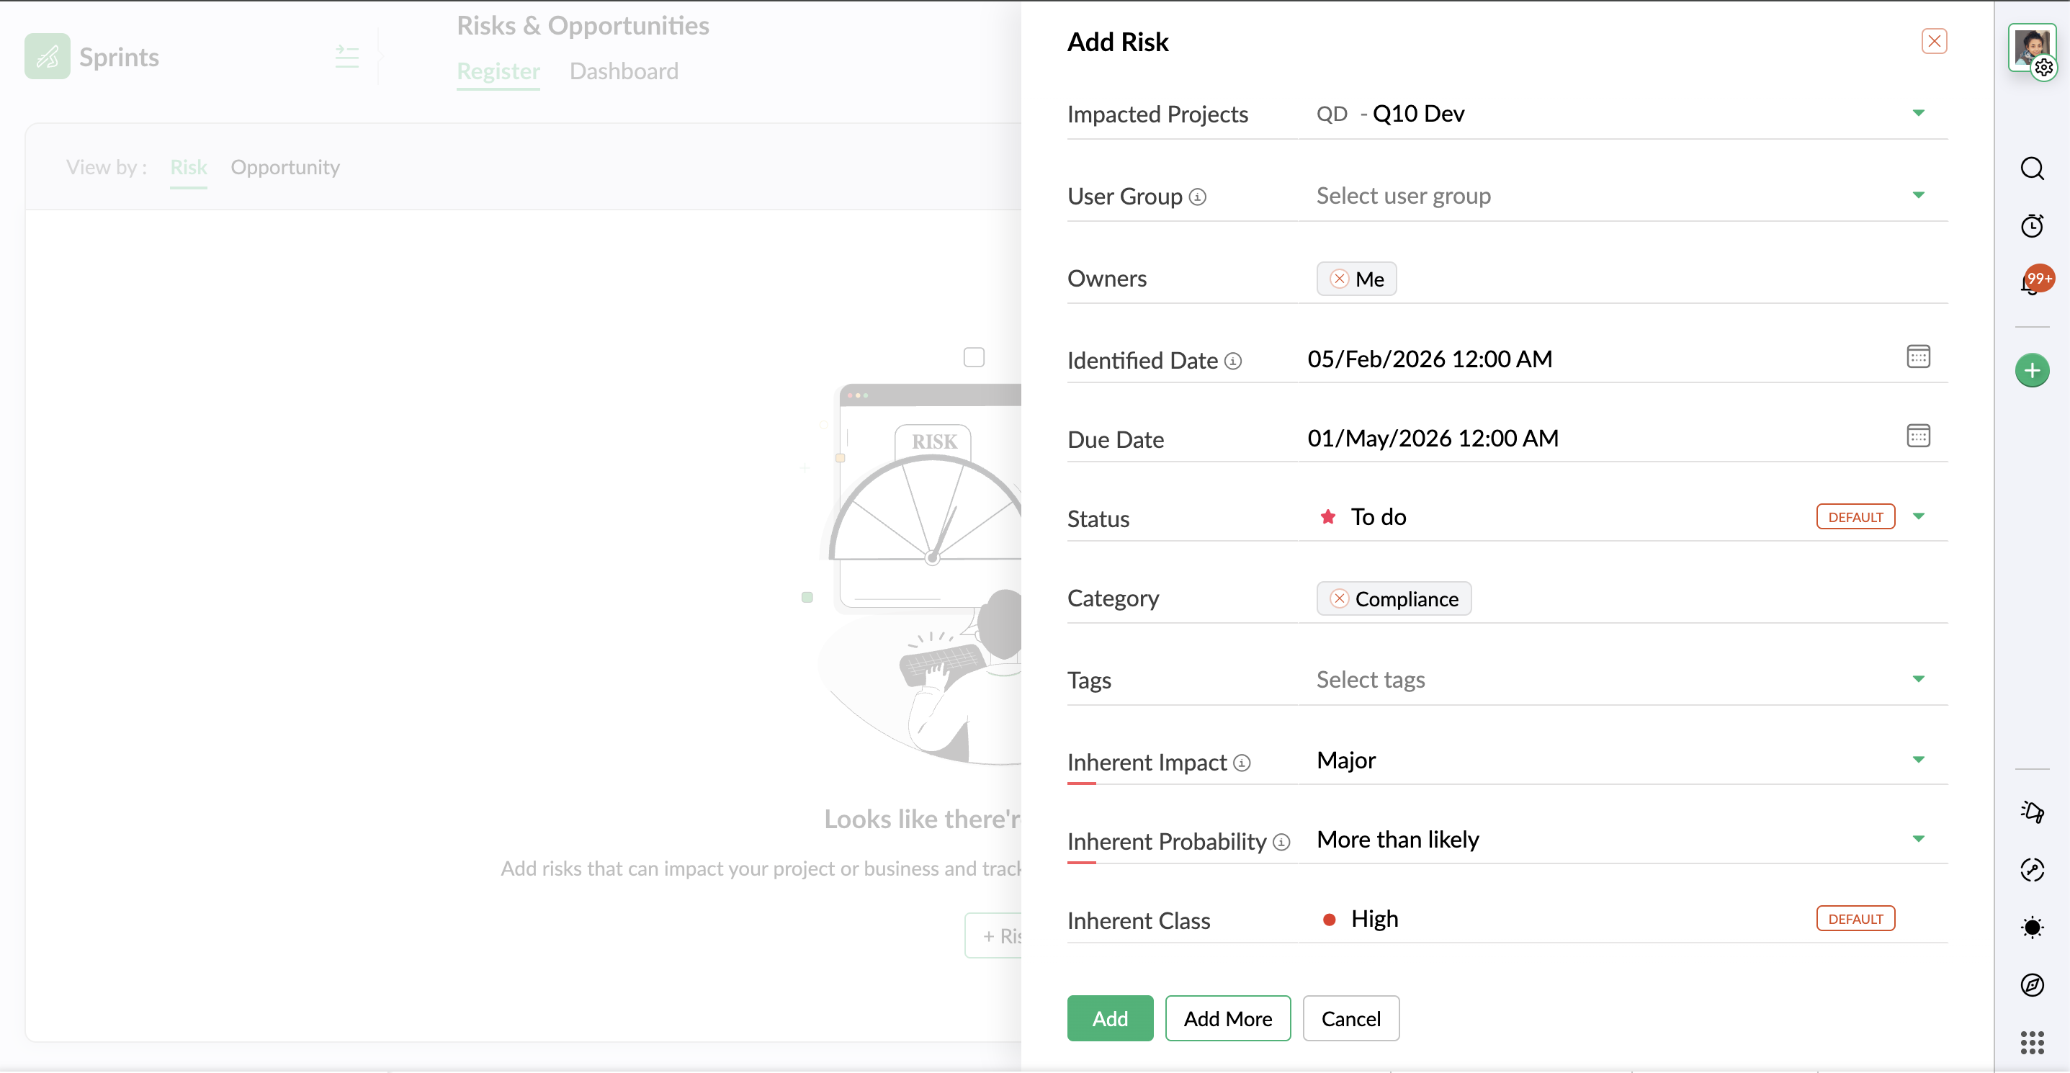Click the green Add button

tap(1109, 1018)
